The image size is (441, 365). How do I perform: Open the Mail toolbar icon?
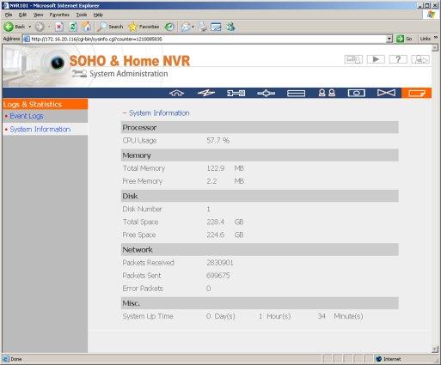coord(187,27)
